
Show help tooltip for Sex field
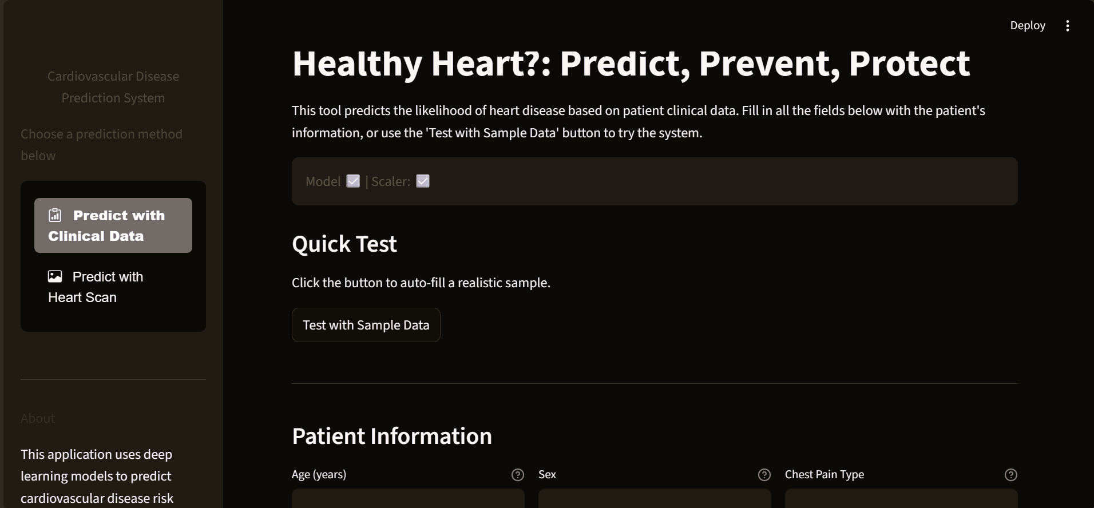coord(764,475)
